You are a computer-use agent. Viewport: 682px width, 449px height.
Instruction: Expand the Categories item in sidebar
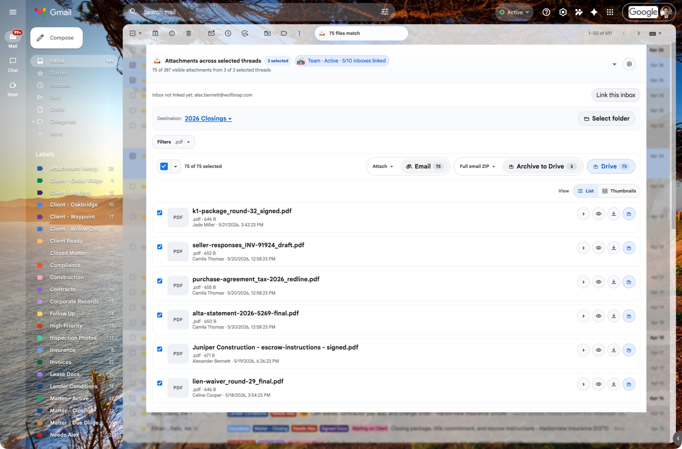click(33, 122)
